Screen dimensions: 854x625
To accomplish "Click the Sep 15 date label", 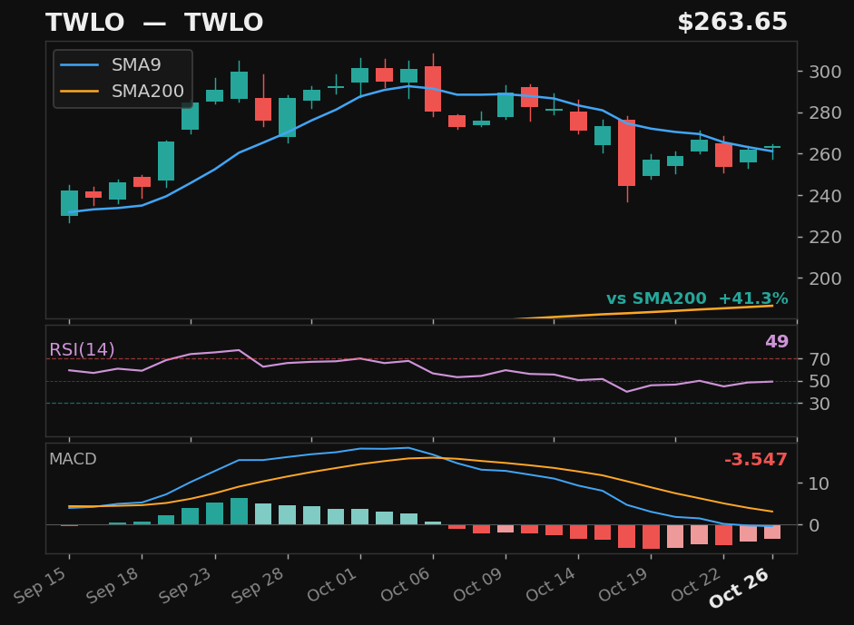I will coord(41,585).
